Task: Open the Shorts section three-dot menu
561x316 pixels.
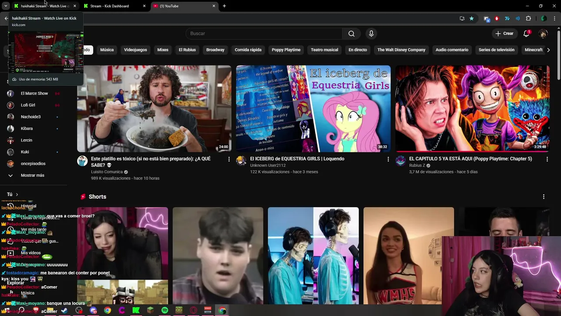Action: (x=543, y=197)
